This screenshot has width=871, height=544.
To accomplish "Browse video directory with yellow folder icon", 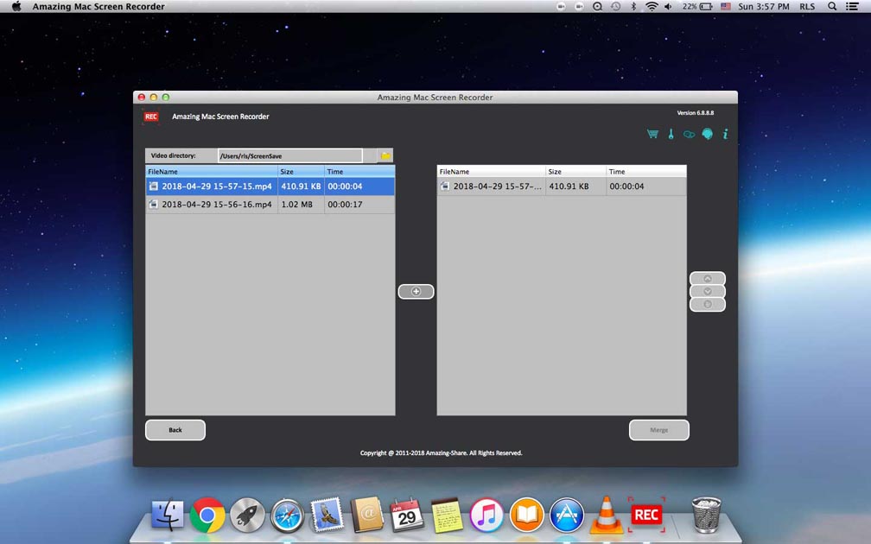I will tap(385, 155).
